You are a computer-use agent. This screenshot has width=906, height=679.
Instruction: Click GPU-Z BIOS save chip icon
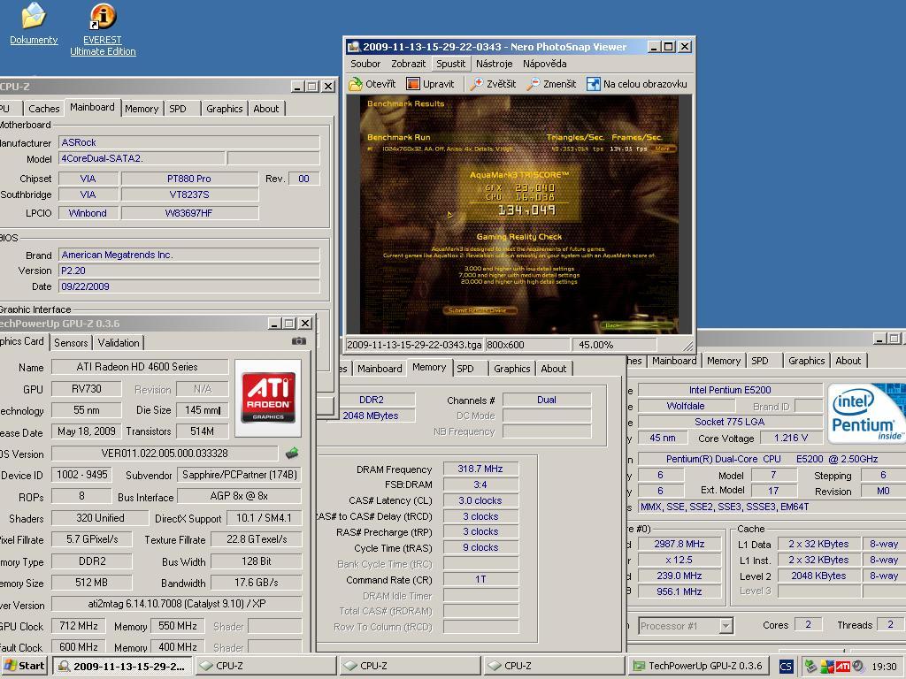(x=292, y=454)
